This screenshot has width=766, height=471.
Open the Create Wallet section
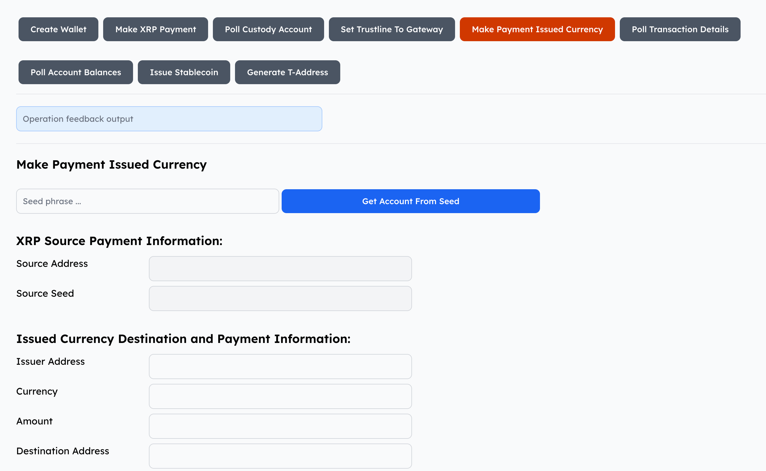[x=58, y=29]
